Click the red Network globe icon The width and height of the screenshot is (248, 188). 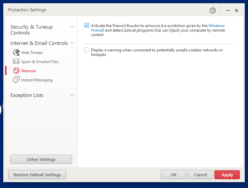(16, 71)
